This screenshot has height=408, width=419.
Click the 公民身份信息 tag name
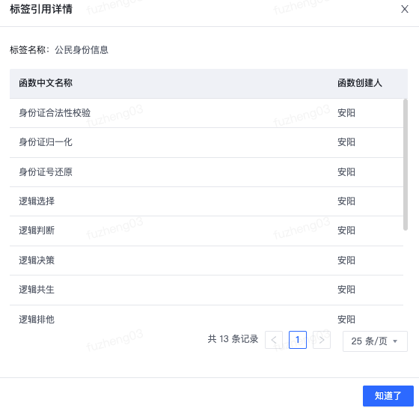tap(82, 50)
